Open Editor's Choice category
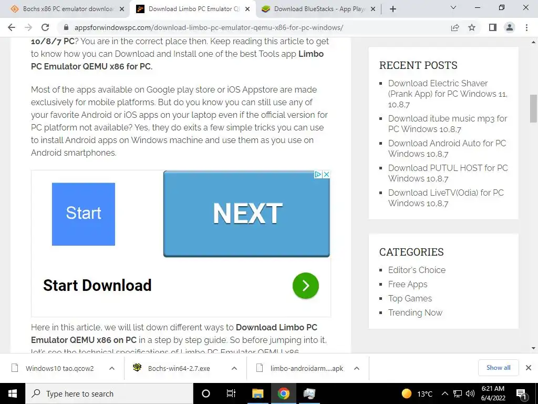Screen dimensions: 538x404 [x=417, y=270]
